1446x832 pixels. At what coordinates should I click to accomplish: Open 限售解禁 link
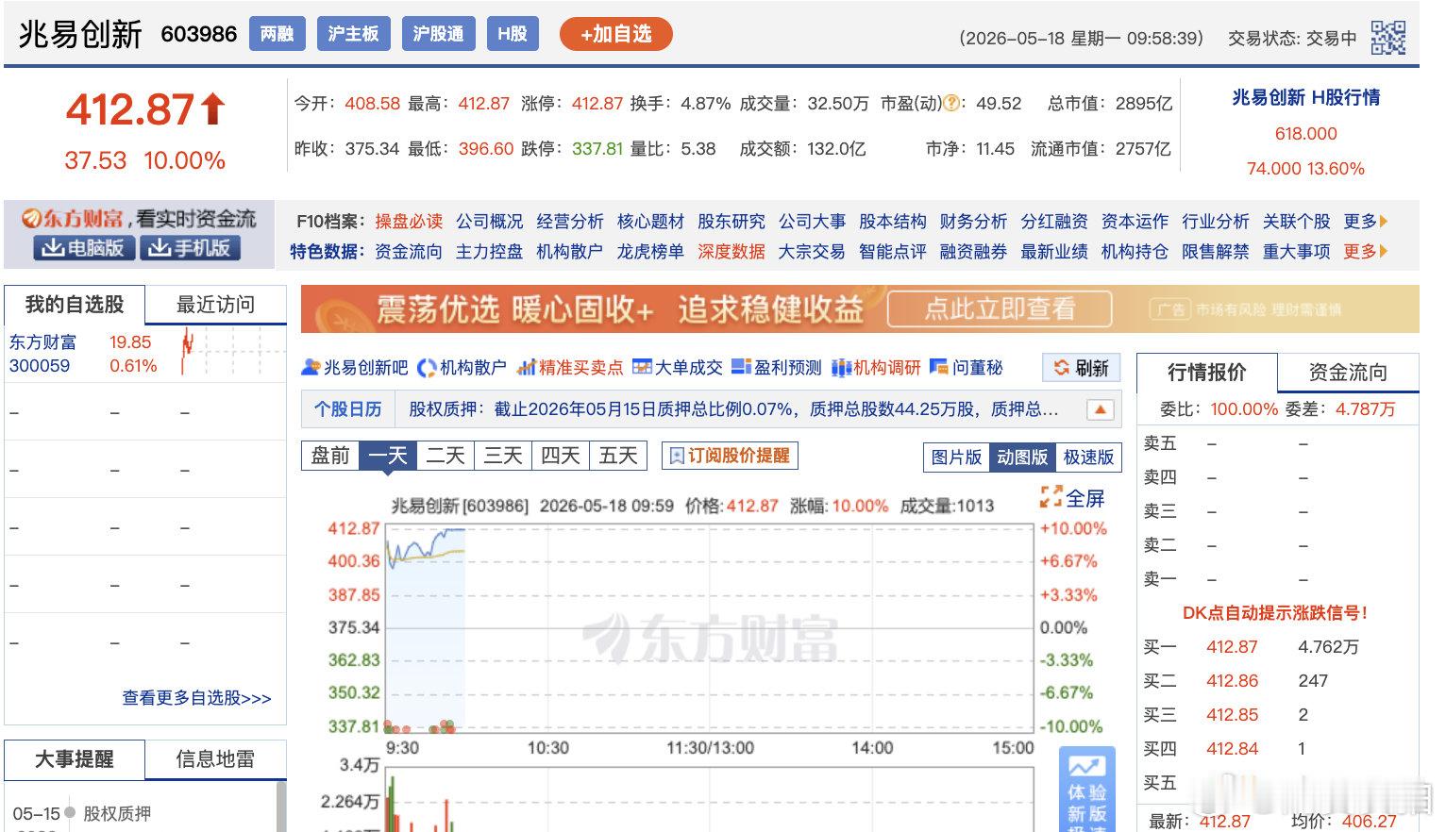1216,251
